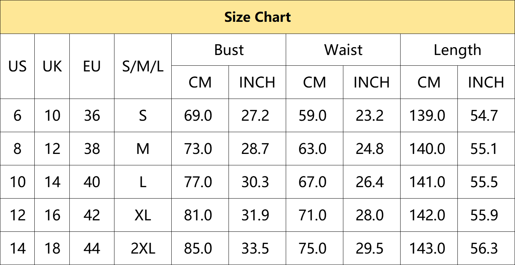This screenshot has width=515, height=265.
Task: Click bust inch value 30.3
Action: click(255, 182)
